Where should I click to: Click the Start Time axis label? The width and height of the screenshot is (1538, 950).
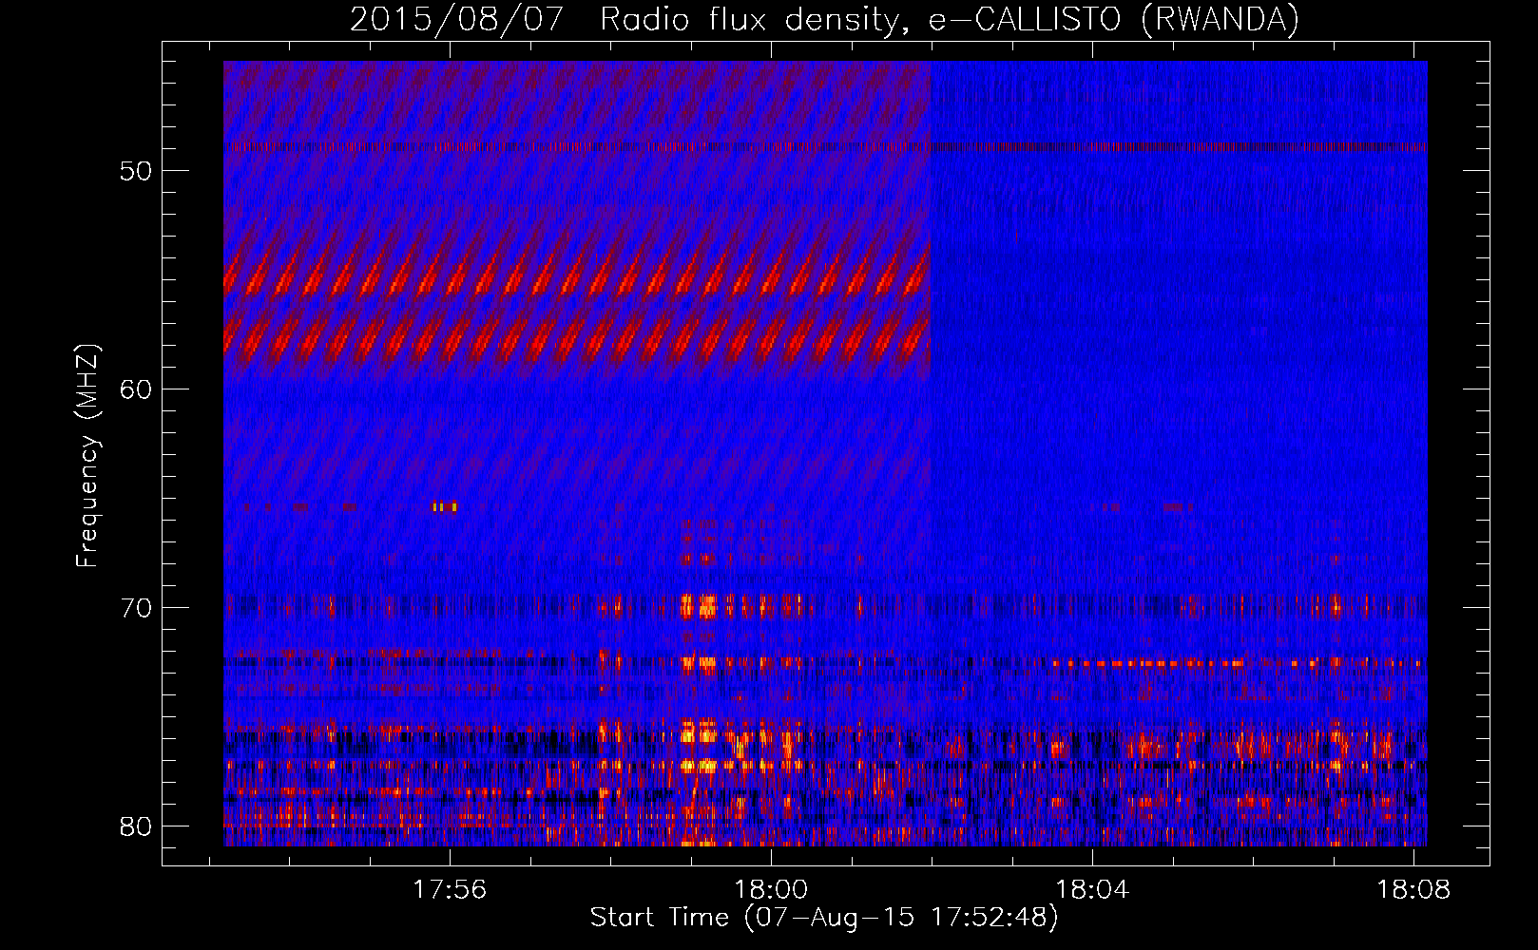point(824,918)
